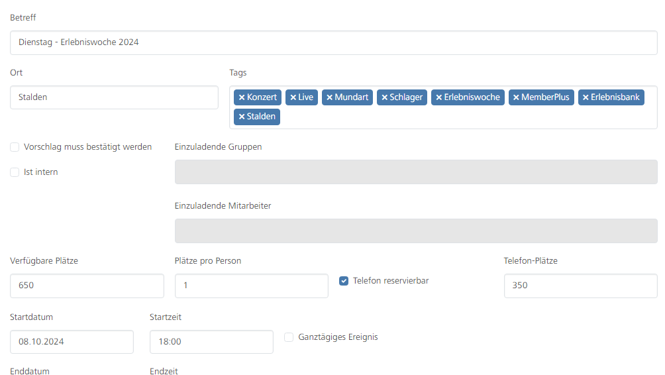665x375 pixels.
Task: Remove the Schlager tag via x icon
Action: pos(384,97)
